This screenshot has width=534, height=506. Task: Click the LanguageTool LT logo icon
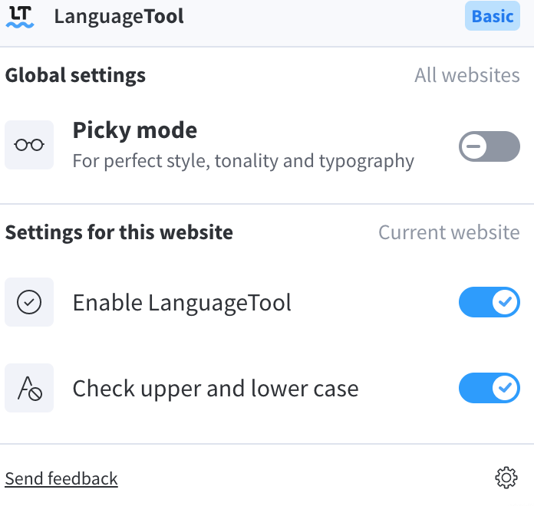click(x=20, y=17)
